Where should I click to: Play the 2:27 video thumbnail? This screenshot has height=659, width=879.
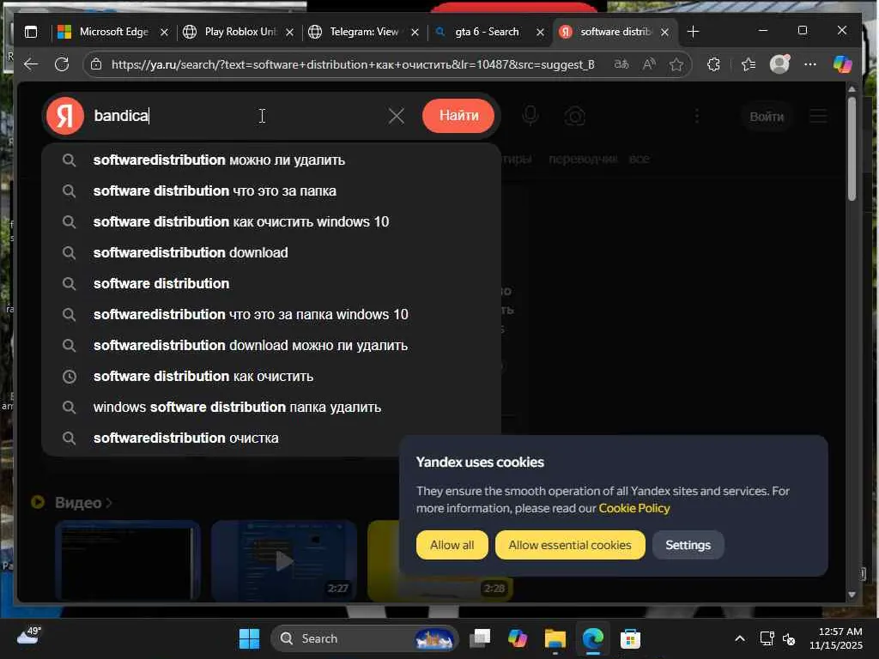click(284, 560)
